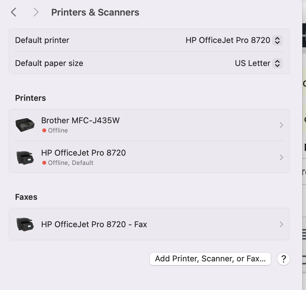Expand Brother MFC-J435W details via chevron
This screenshot has width=306, height=290.
[281, 125]
